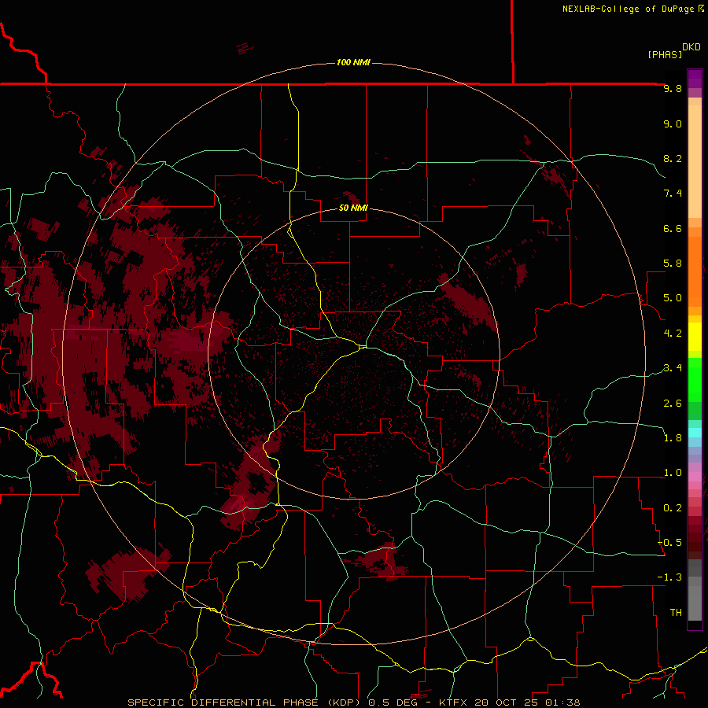
Task: Click the -1.3 scale value
Action: (x=669, y=577)
